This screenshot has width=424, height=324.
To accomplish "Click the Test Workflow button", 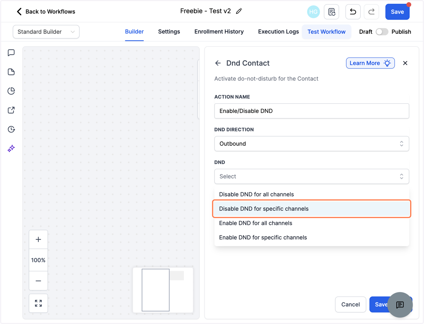I will point(326,32).
